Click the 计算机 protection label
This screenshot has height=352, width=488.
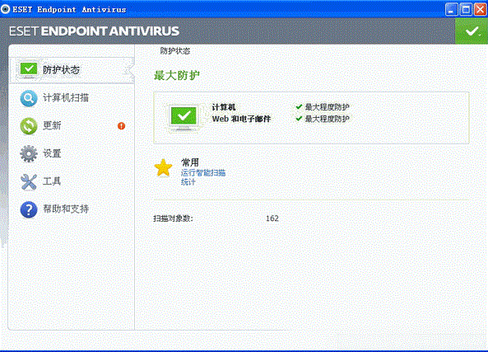pyautogui.click(x=224, y=107)
